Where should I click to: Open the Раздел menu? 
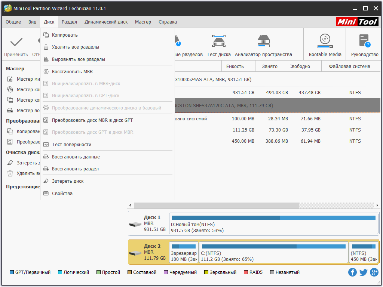click(x=69, y=22)
